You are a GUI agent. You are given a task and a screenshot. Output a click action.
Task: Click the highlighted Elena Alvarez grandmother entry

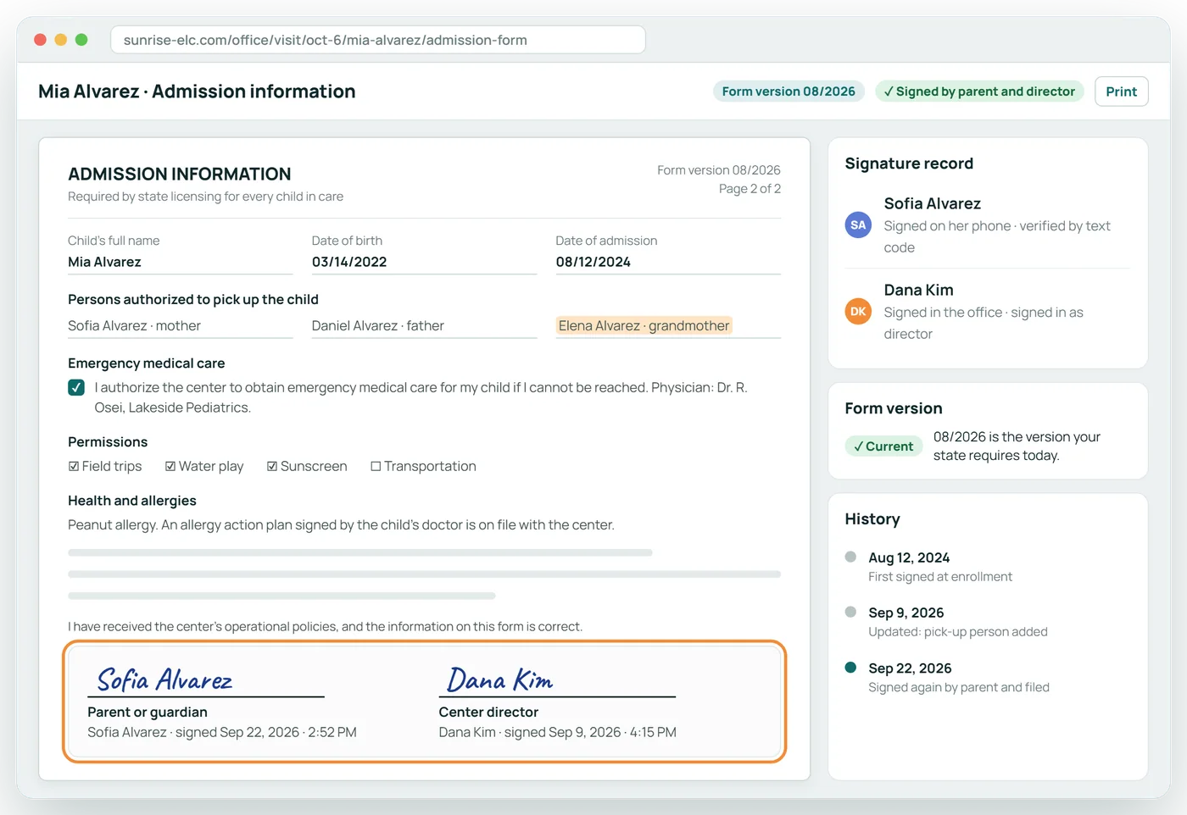coord(644,325)
